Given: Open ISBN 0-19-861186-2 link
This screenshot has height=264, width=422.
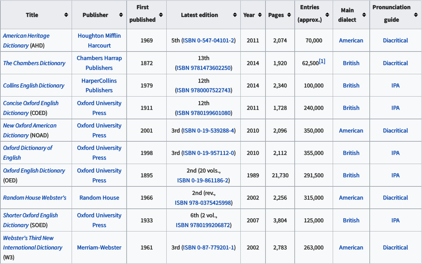Looking at the screenshot, I should pyautogui.click(x=203, y=180).
